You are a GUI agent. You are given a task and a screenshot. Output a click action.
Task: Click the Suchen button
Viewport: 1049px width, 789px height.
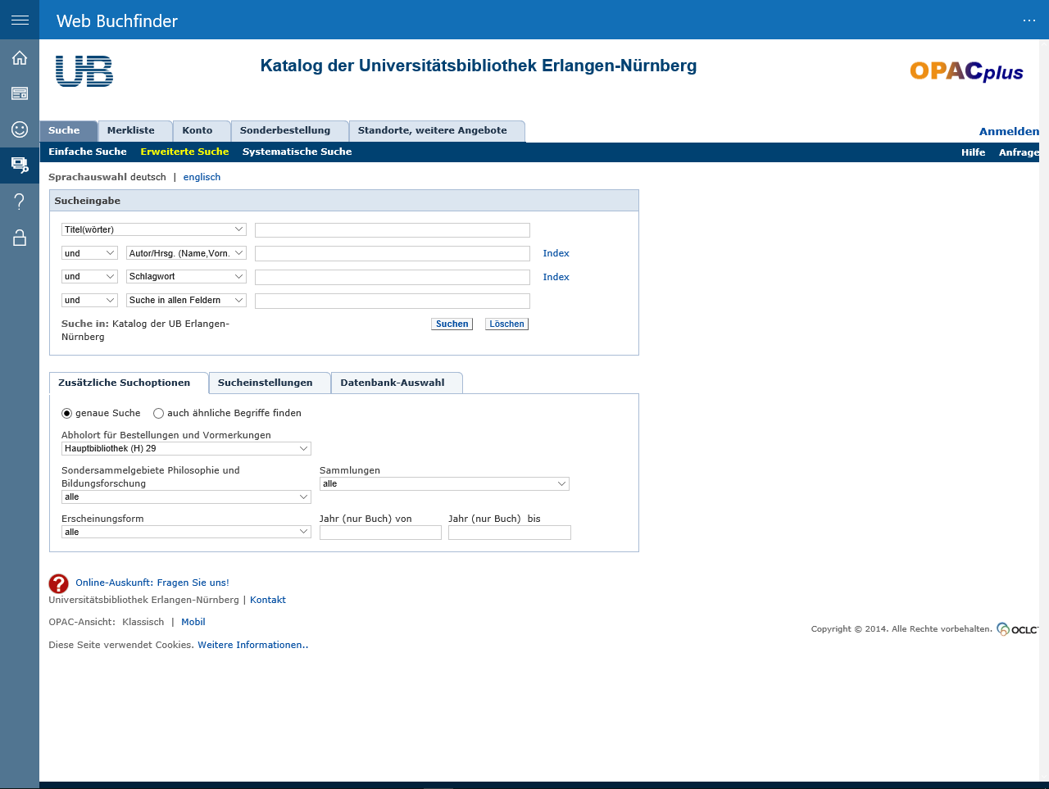coord(452,324)
